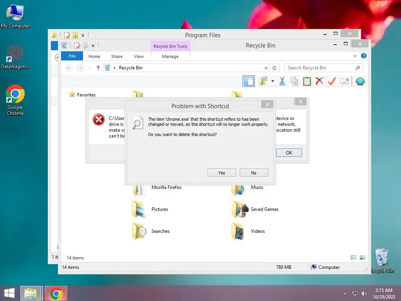
Task: Click the folder options toolbar icon
Action: click(x=263, y=81)
